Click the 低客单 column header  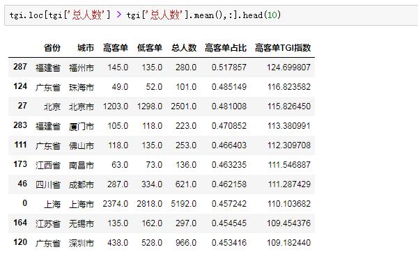pos(150,48)
